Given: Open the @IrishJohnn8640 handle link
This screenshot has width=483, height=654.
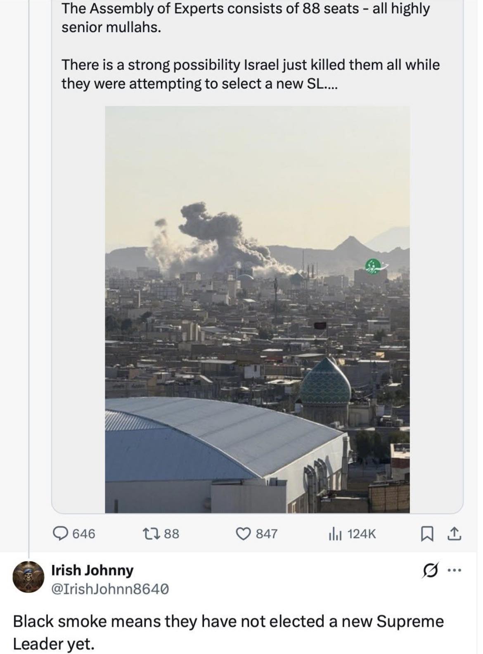Looking at the screenshot, I should 110,589.
